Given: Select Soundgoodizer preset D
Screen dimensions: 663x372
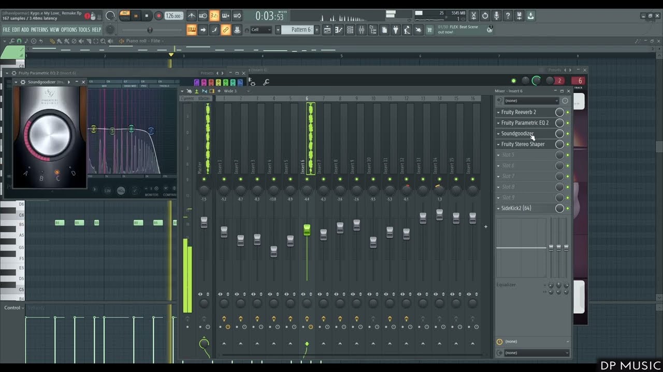Looking at the screenshot, I should (73, 173).
